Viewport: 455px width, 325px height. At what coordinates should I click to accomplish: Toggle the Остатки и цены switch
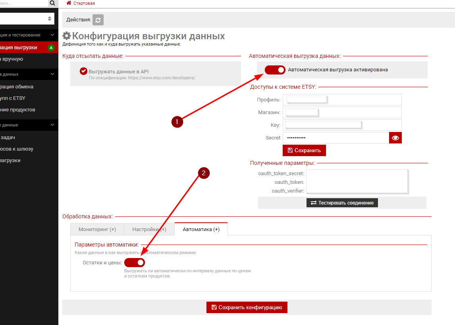(x=135, y=262)
